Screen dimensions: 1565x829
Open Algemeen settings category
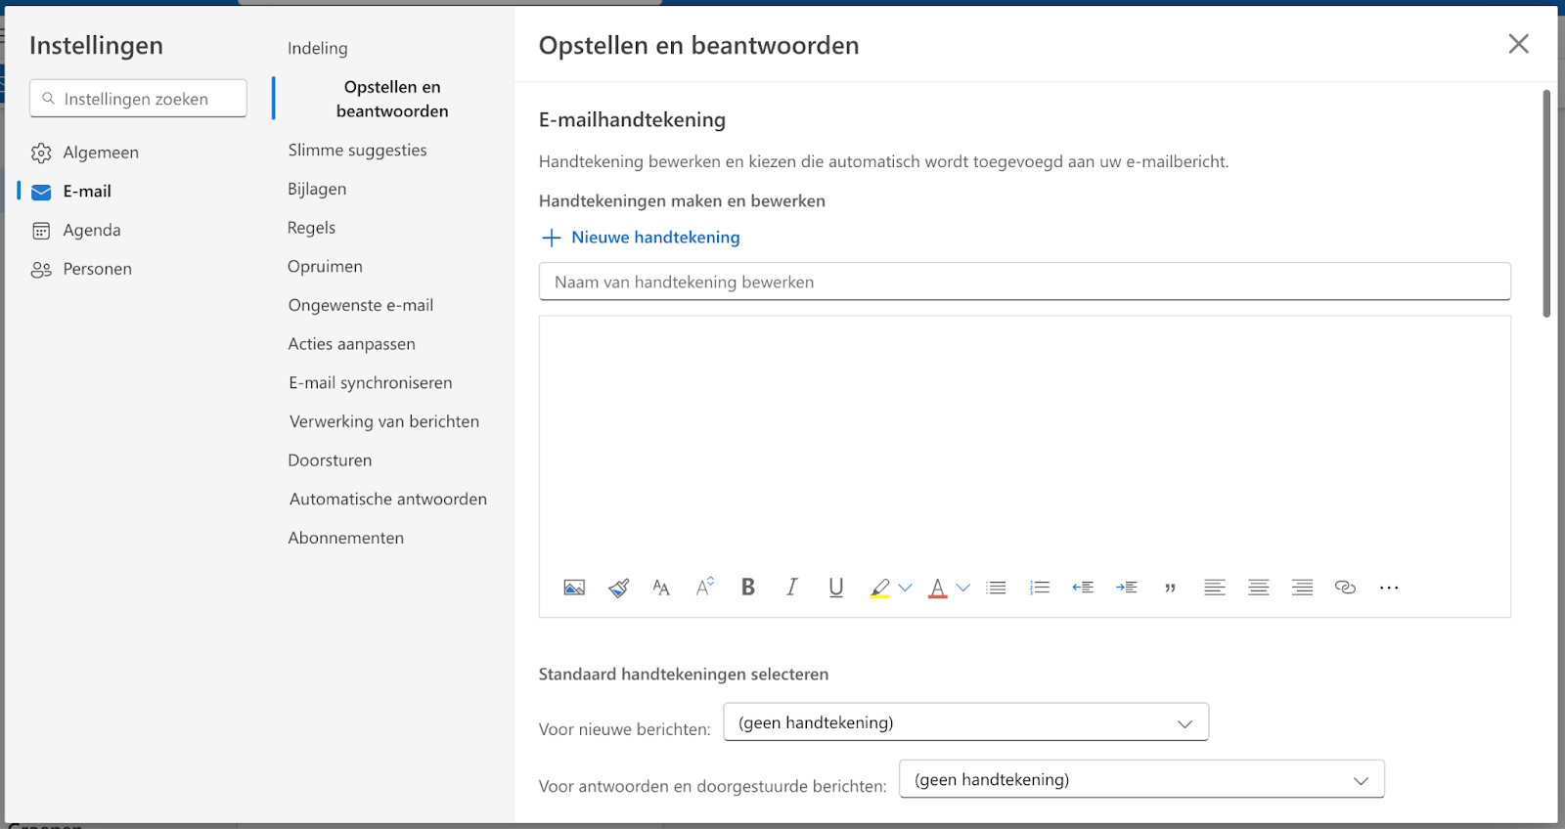coord(101,153)
